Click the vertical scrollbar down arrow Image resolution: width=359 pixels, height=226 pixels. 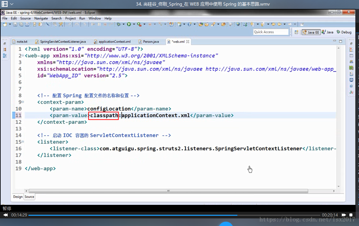coord(339,187)
